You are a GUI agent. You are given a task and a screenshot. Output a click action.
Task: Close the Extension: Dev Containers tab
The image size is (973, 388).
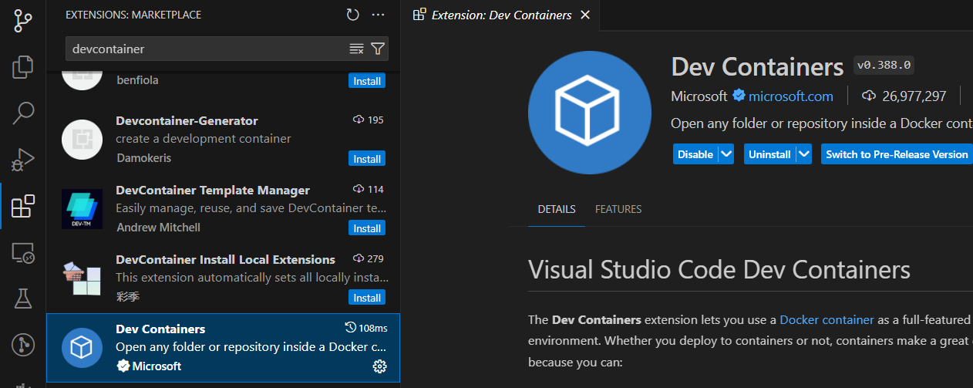pos(585,15)
